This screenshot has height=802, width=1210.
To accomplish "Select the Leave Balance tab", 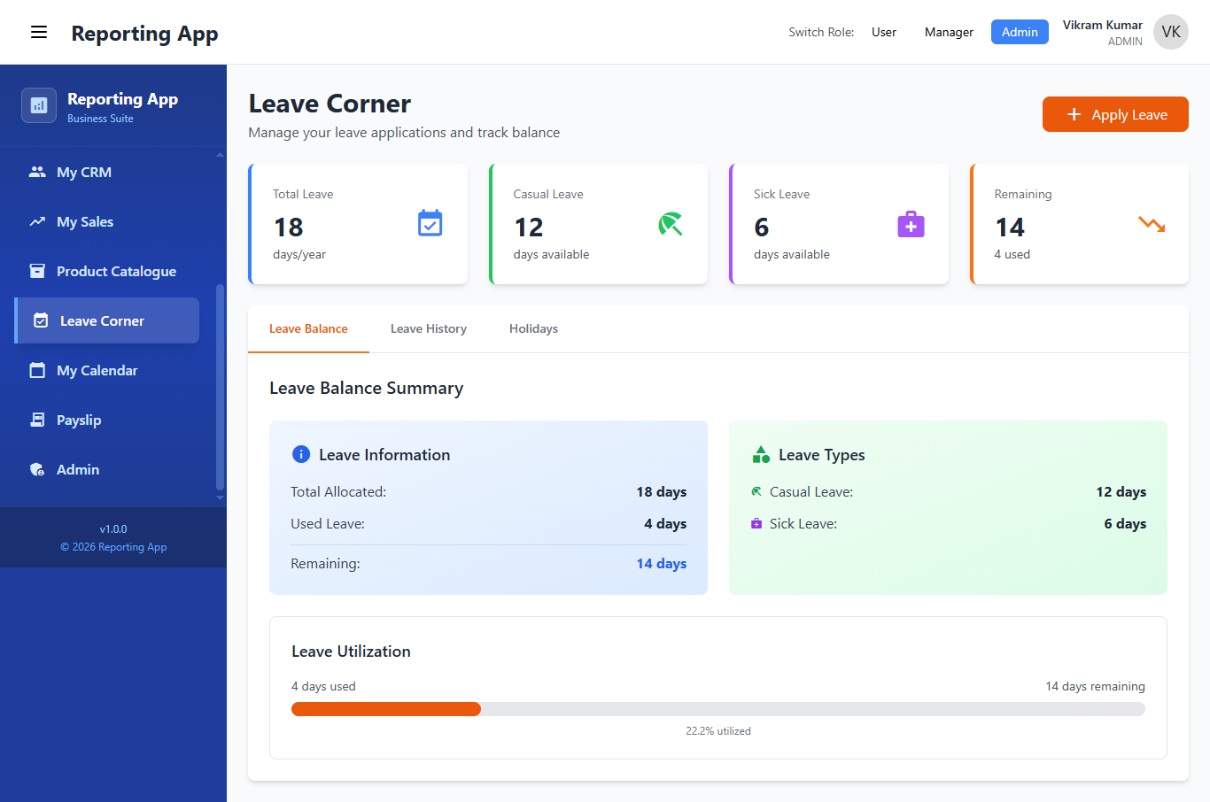I will 308,328.
